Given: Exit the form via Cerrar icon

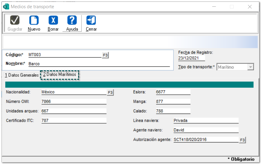Looking at the screenshot, I should coord(91,20).
